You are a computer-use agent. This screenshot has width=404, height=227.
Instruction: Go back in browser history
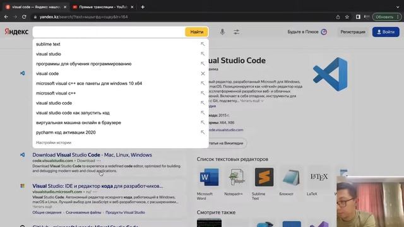[6, 17]
